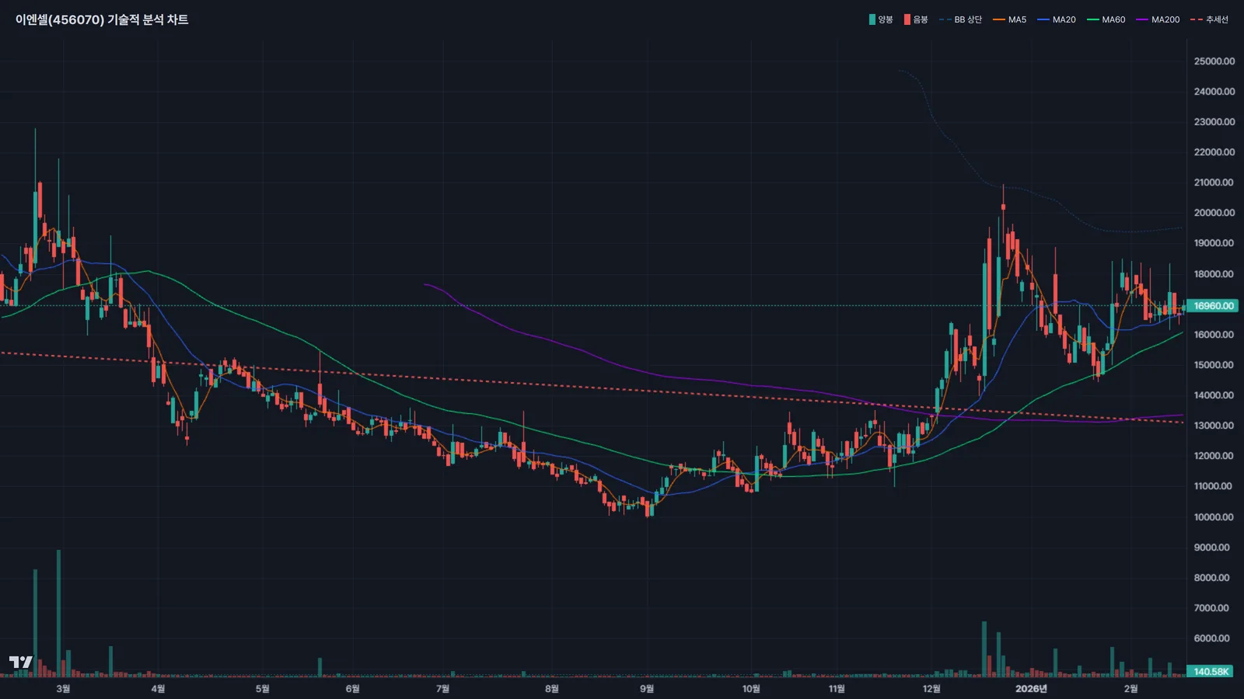Click the 20000.00 price axis label
1244x699 pixels.
coord(1214,213)
